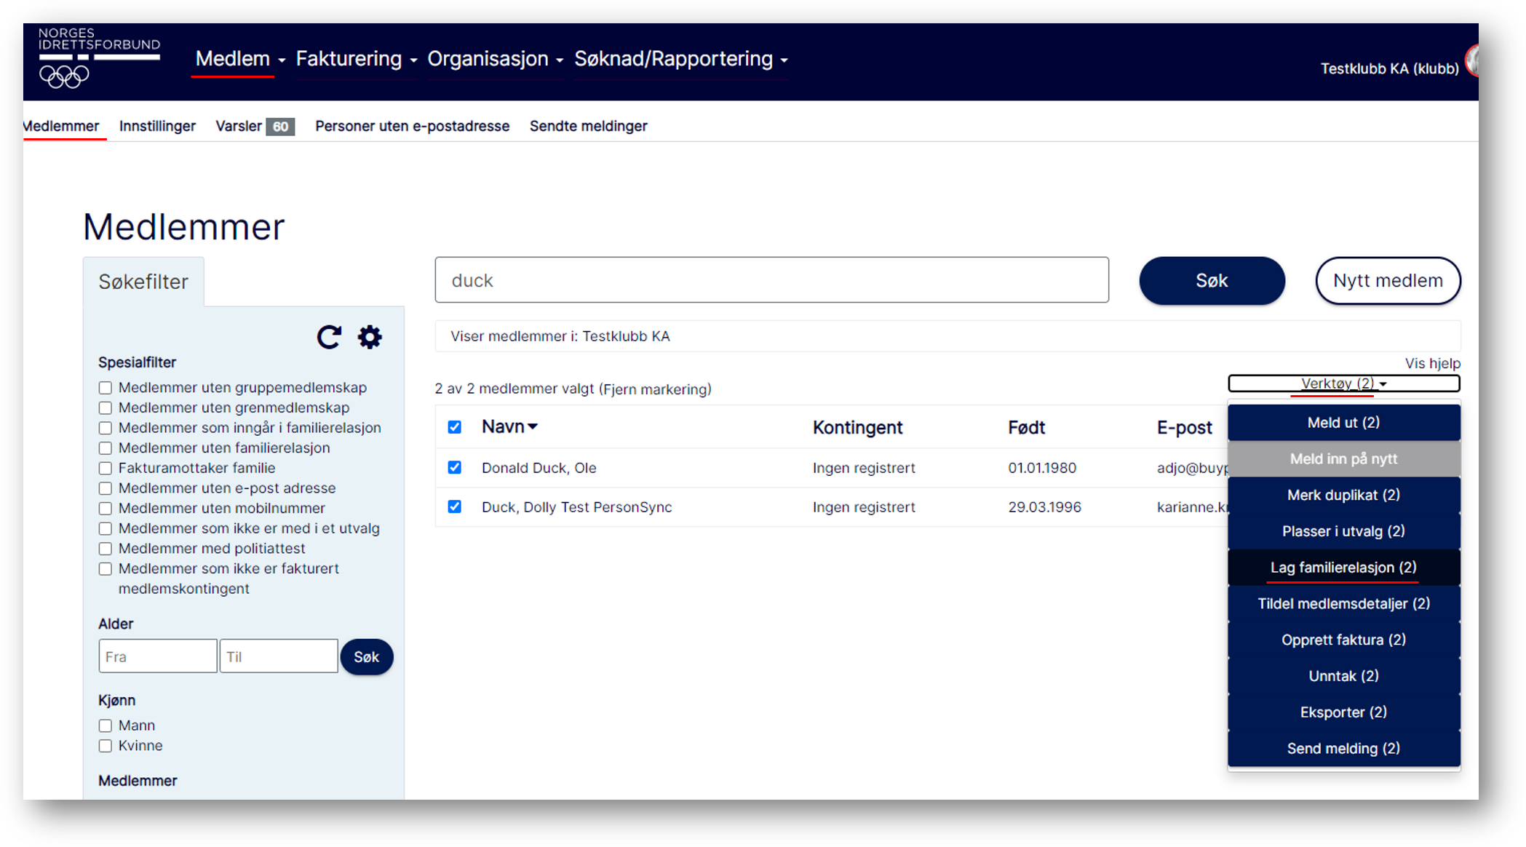Choose Meld ut (2) from tools menu
This screenshot has height=847, width=1526.
tap(1343, 423)
